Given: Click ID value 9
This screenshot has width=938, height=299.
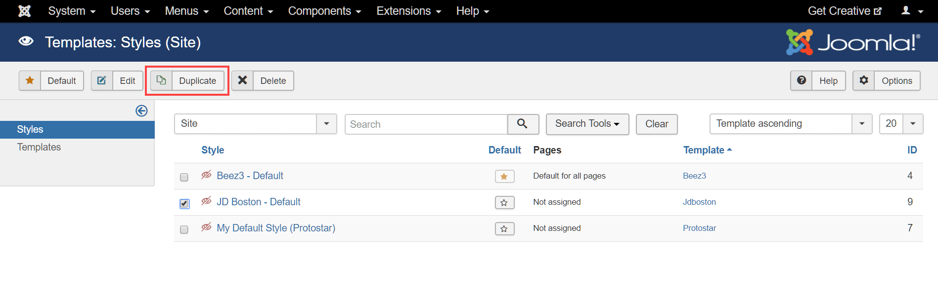Looking at the screenshot, I should (x=910, y=202).
